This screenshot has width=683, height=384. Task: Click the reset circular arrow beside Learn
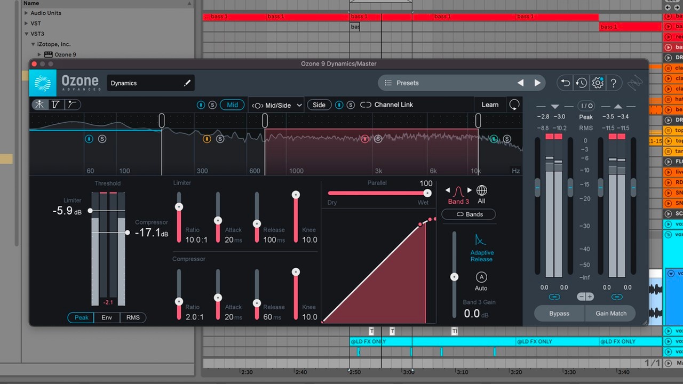(x=514, y=105)
